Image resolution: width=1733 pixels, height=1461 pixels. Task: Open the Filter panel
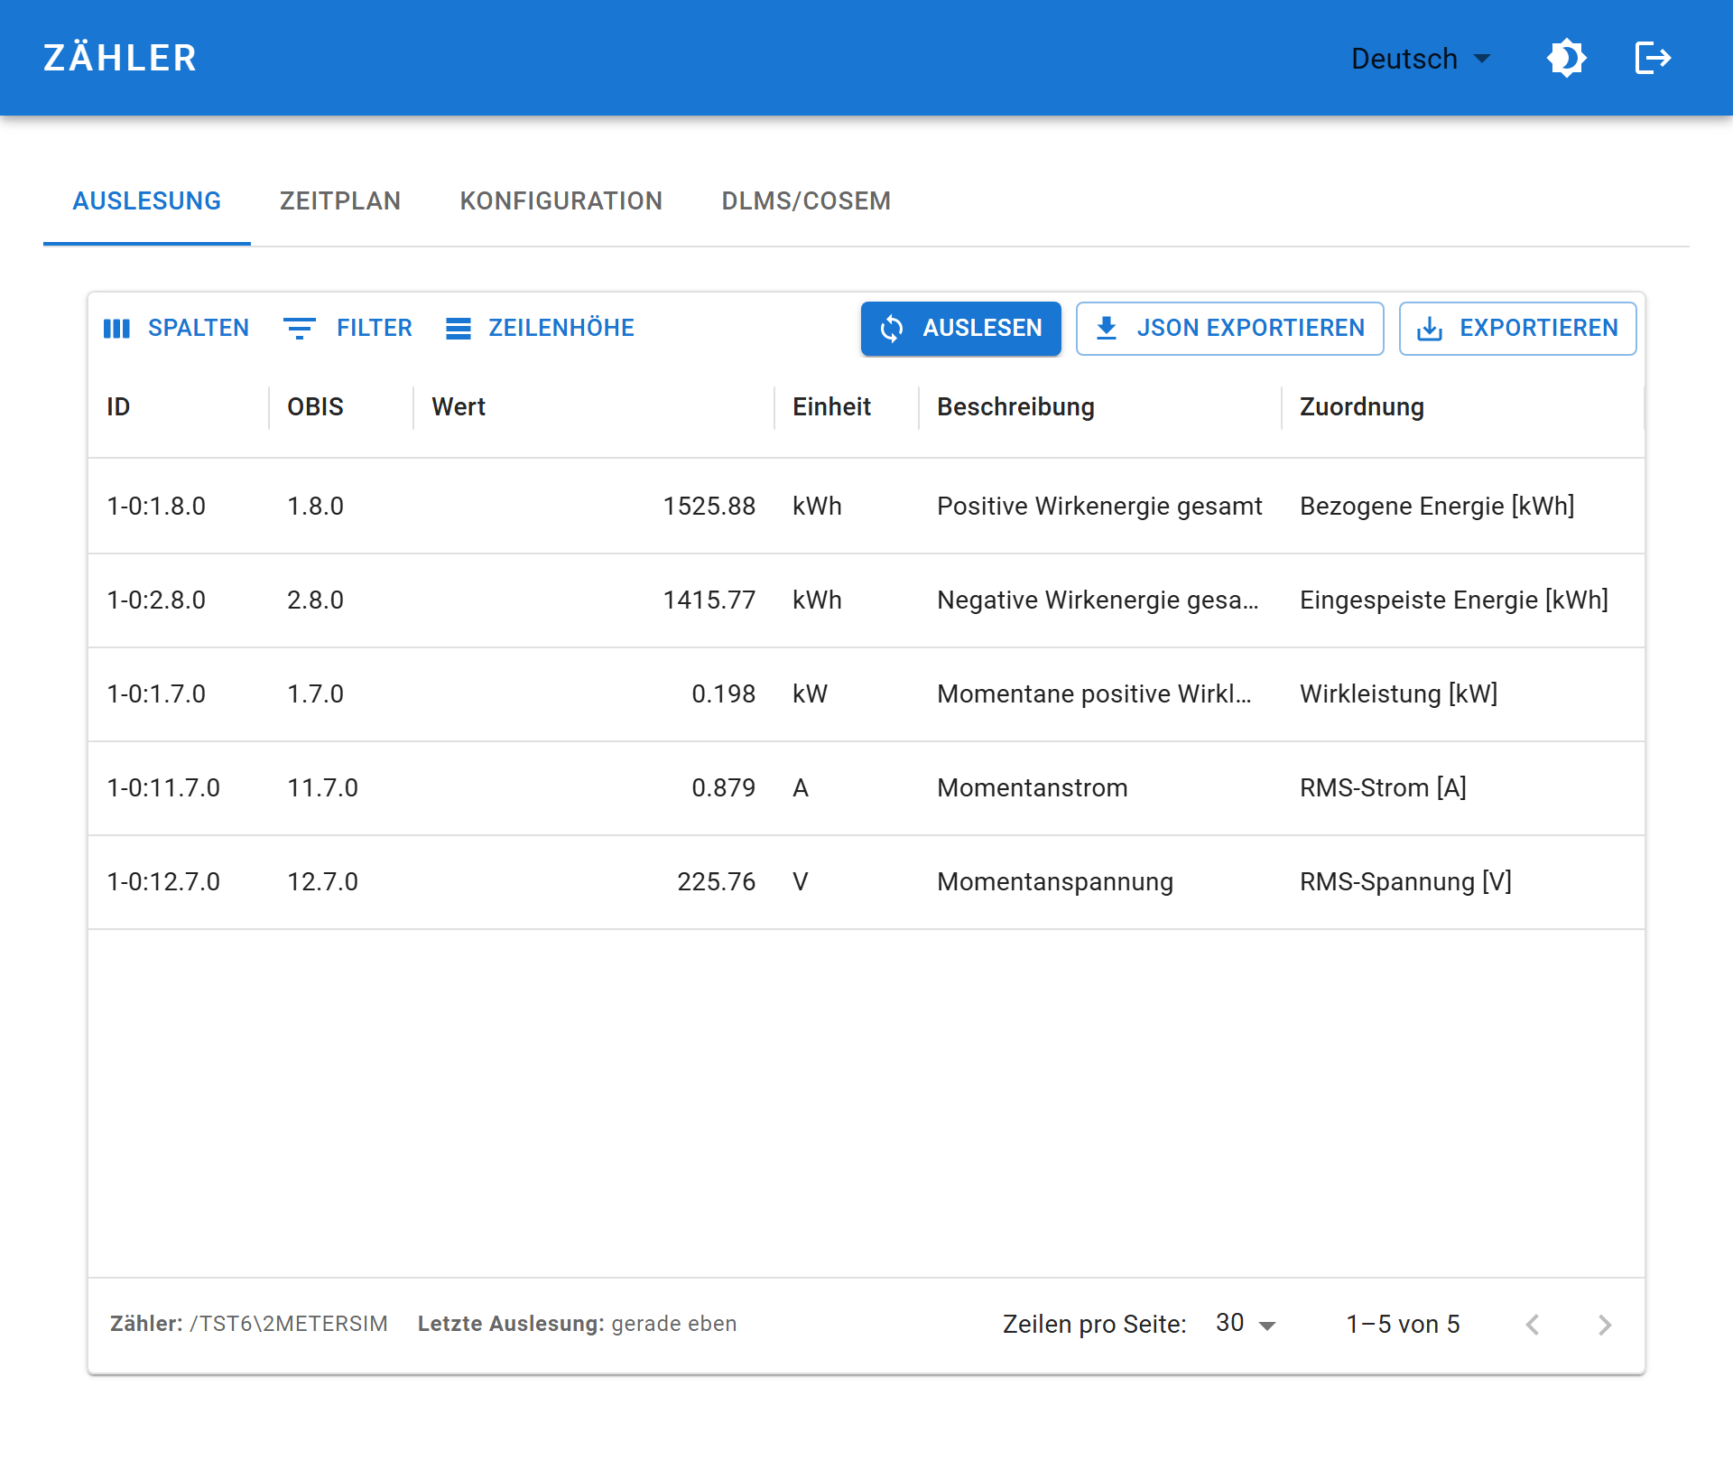(x=348, y=328)
